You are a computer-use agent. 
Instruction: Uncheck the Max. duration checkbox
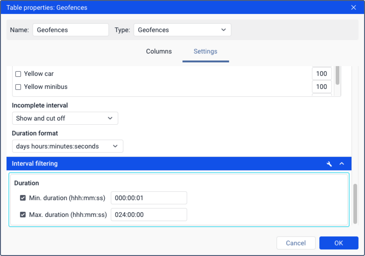coord(23,215)
